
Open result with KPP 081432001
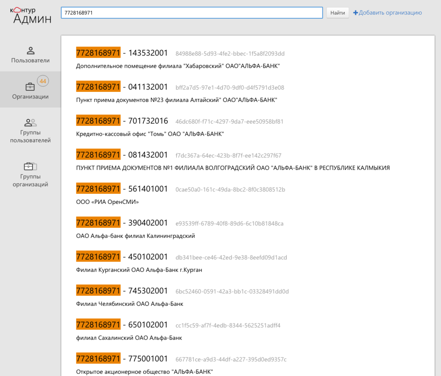pos(148,155)
